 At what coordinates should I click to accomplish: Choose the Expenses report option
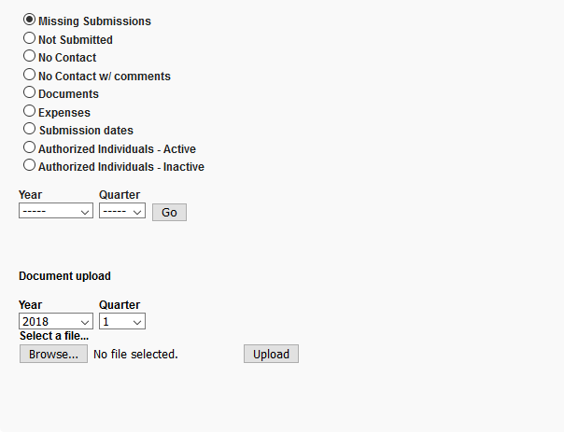pyautogui.click(x=30, y=111)
